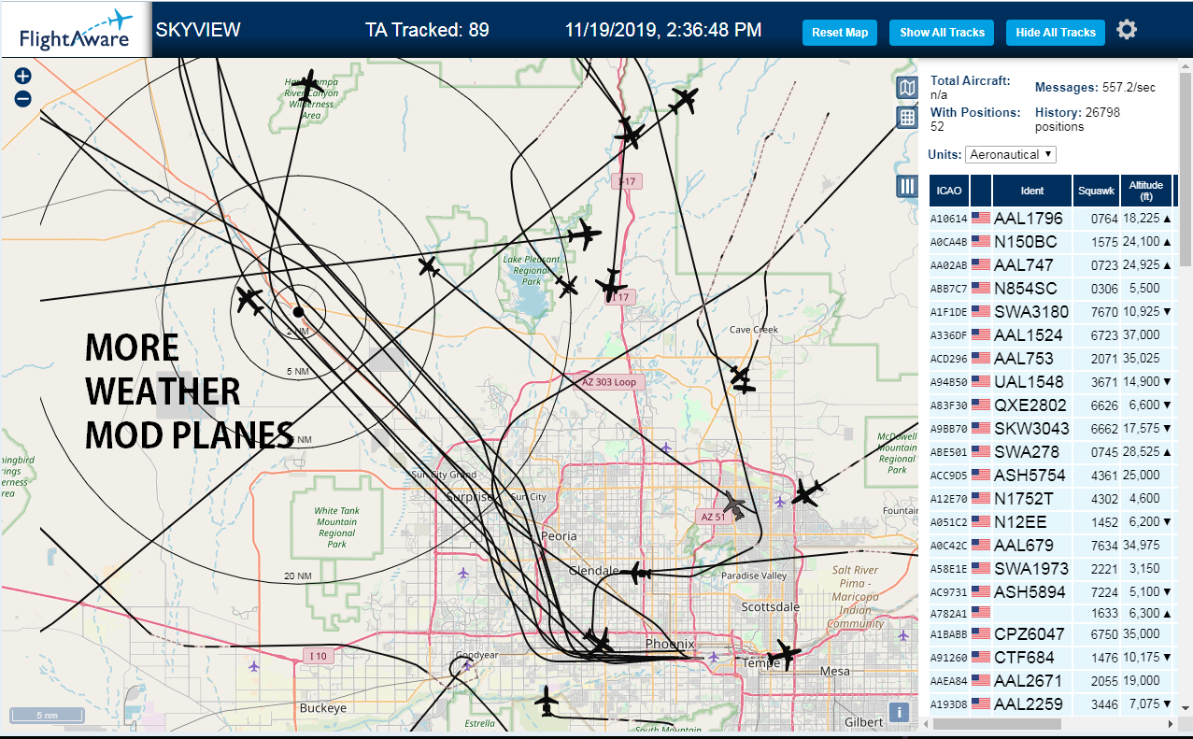
Task: Select the aircraft icon over Tempe
Action: (x=785, y=654)
